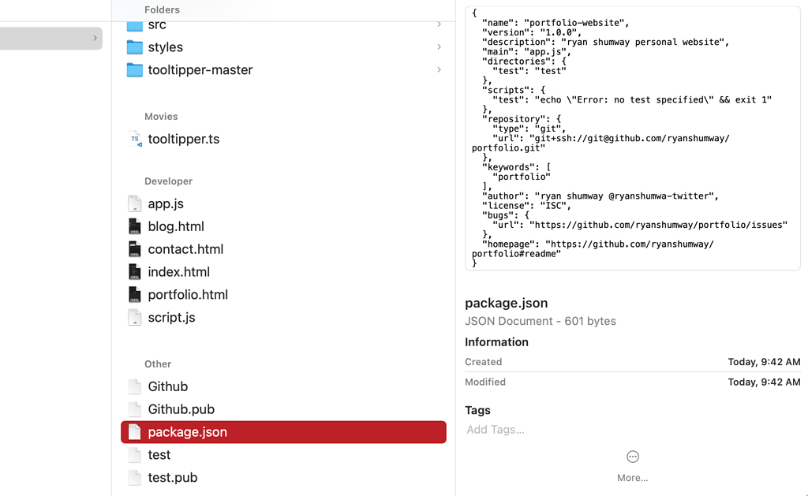This screenshot has width=808, height=496.
Task: Expand the tooltipper-master folder chevron
Action: pos(439,70)
